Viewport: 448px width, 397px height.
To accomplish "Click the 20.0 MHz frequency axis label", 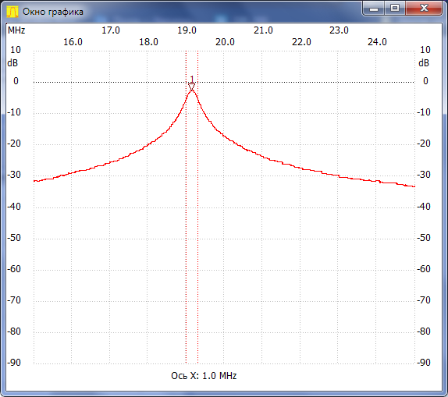I will click(x=225, y=42).
